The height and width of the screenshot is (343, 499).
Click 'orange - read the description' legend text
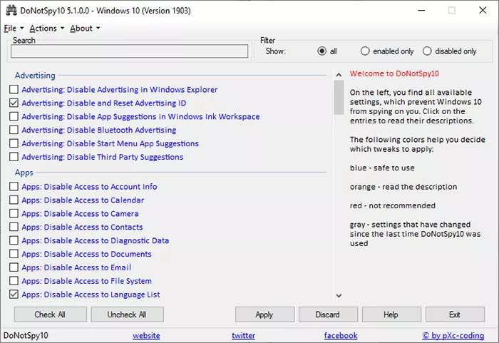coord(403,187)
